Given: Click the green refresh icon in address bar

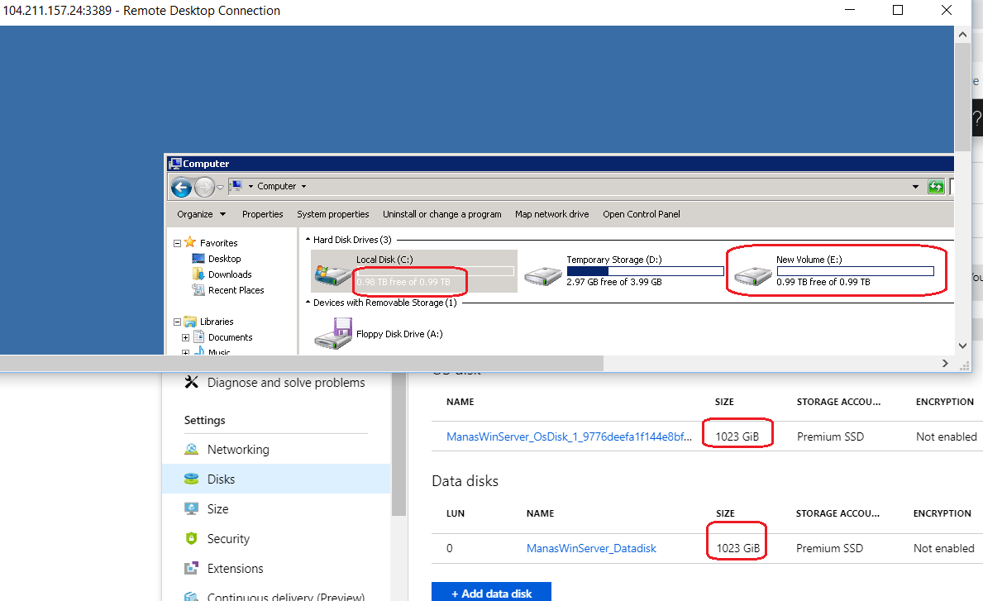Looking at the screenshot, I should [936, 186].
